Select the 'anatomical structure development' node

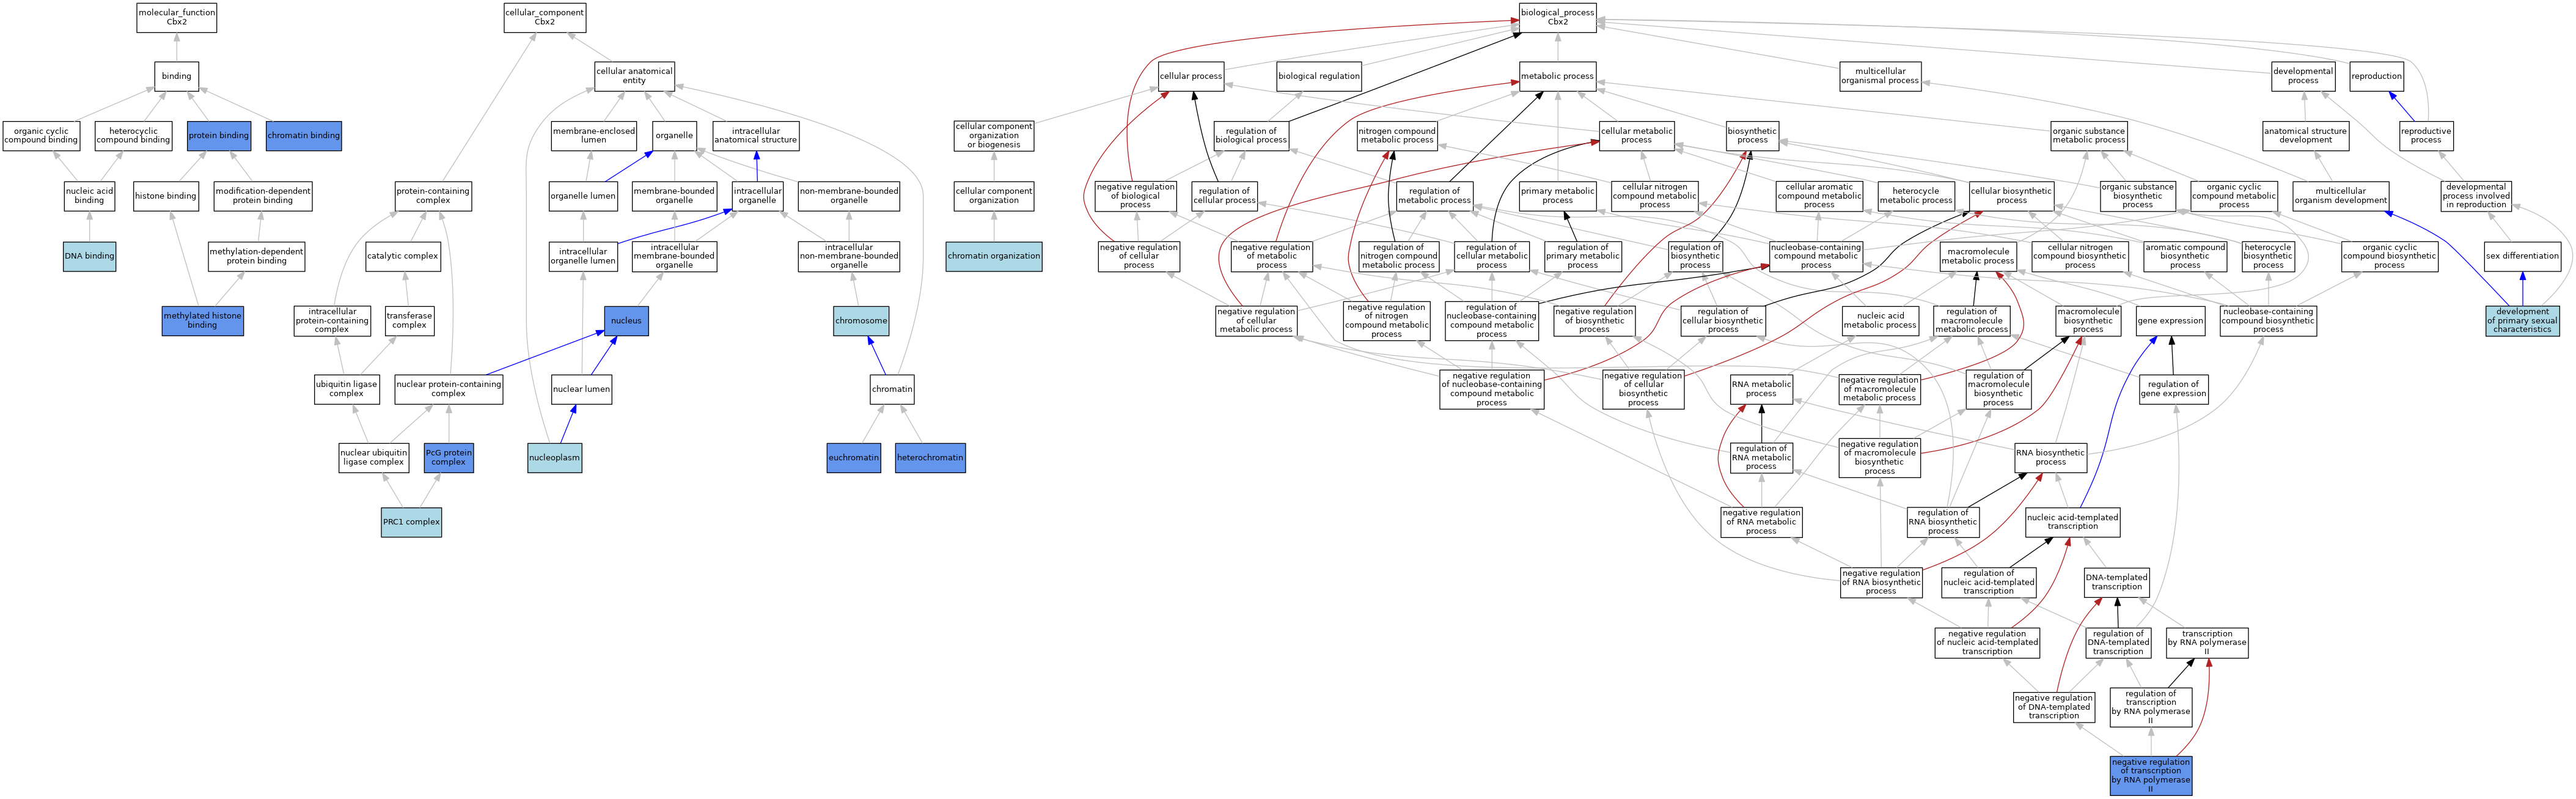pos(2306,136)
